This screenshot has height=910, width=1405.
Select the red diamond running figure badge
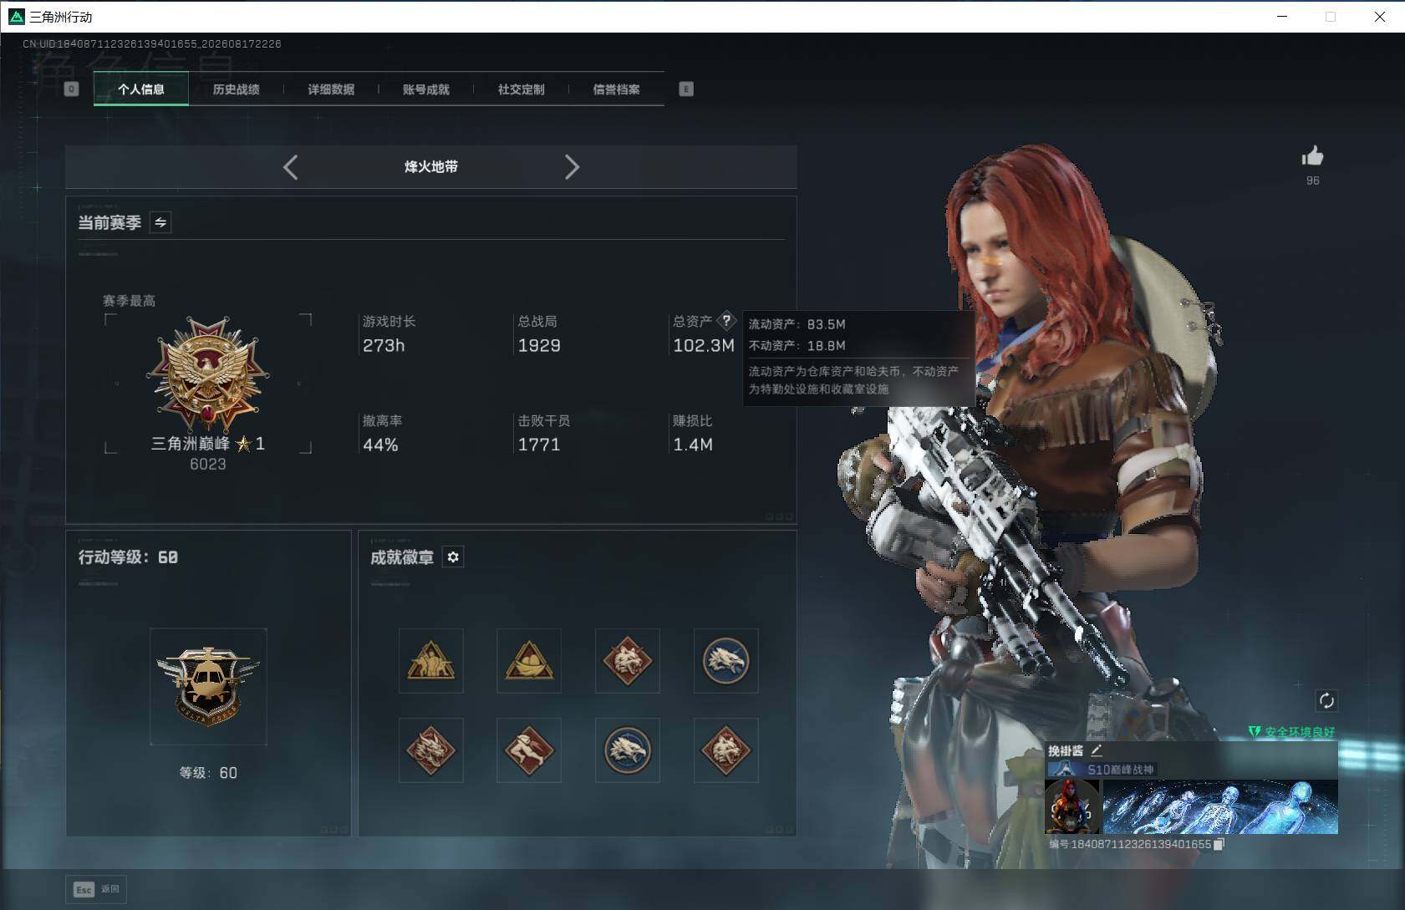[529, 750]
